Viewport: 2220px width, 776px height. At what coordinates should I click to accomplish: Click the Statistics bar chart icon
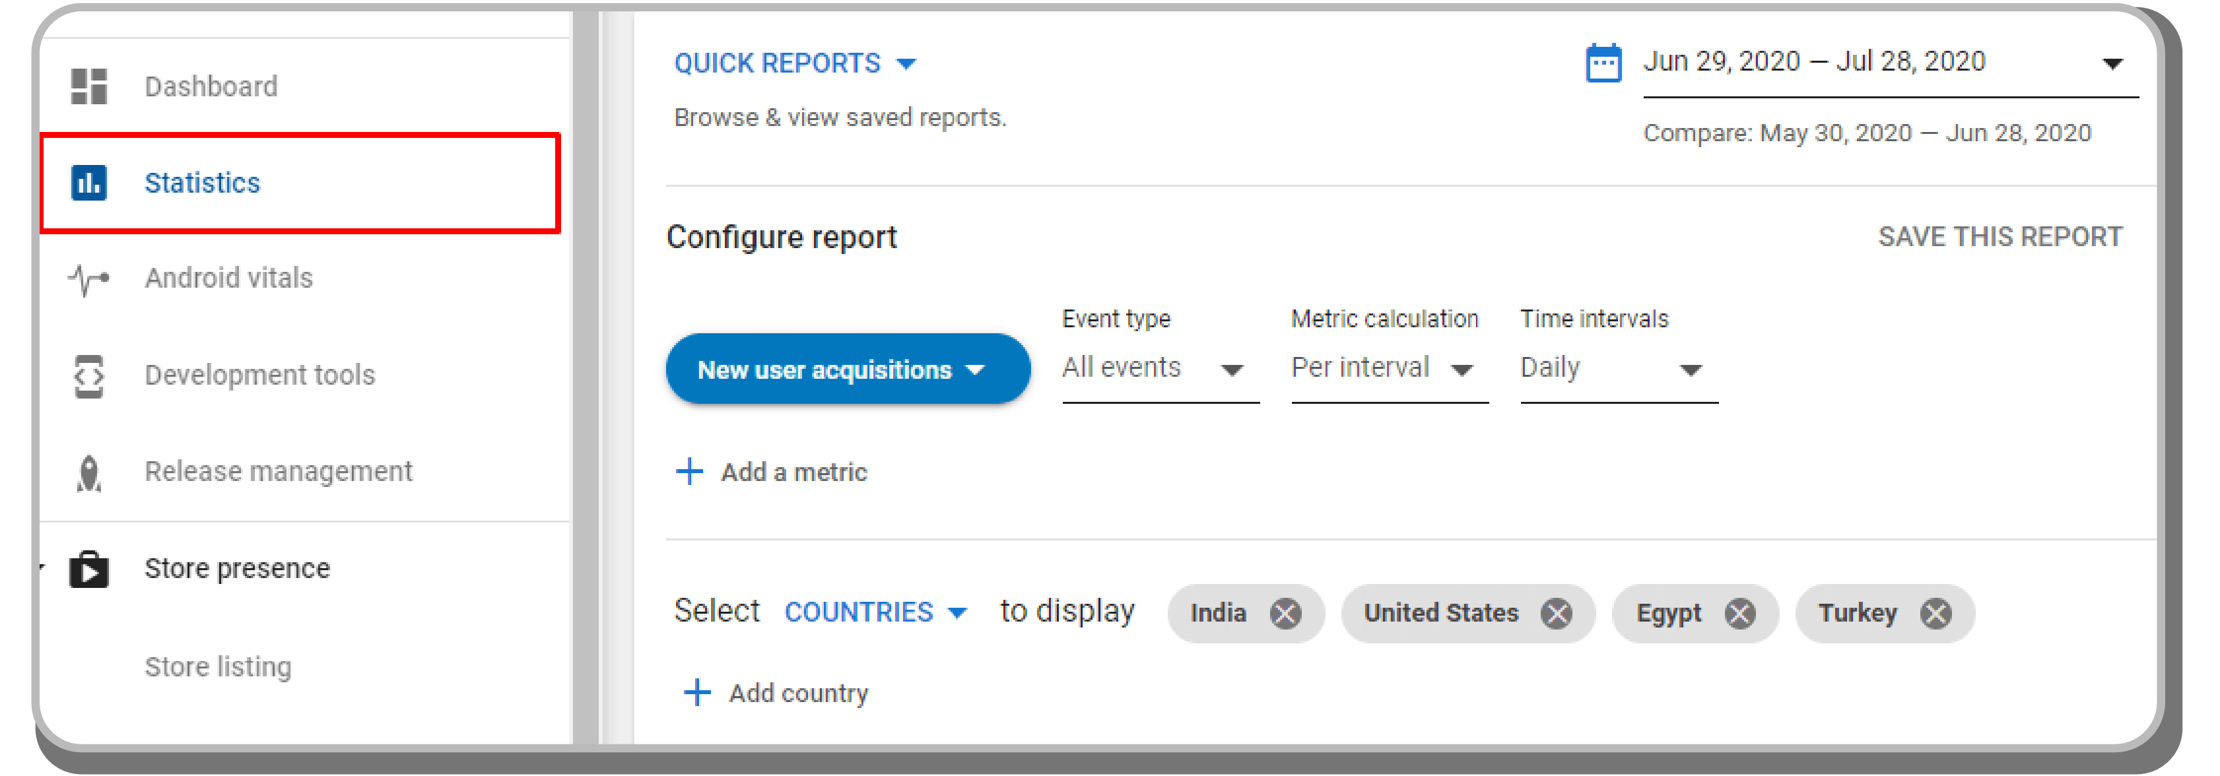(88, 183)
